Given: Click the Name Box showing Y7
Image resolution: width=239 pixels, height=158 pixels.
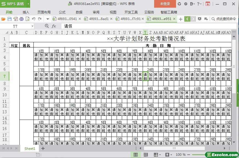Looking at the screenshot, I should click(15, 26).
